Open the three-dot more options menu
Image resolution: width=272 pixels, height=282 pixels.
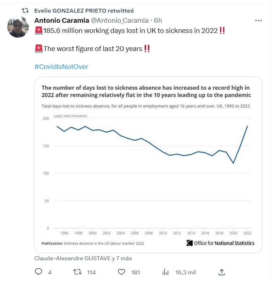pos(258,21)
